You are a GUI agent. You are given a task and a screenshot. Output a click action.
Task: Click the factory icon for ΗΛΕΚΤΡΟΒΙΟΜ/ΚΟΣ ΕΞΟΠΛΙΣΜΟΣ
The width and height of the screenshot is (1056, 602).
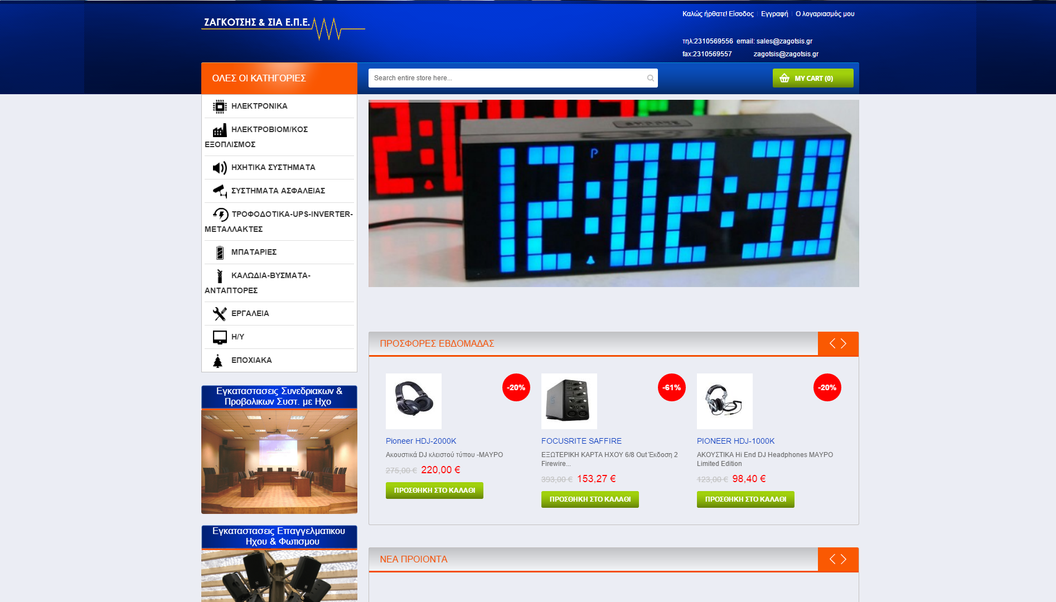tap(220, 130)
